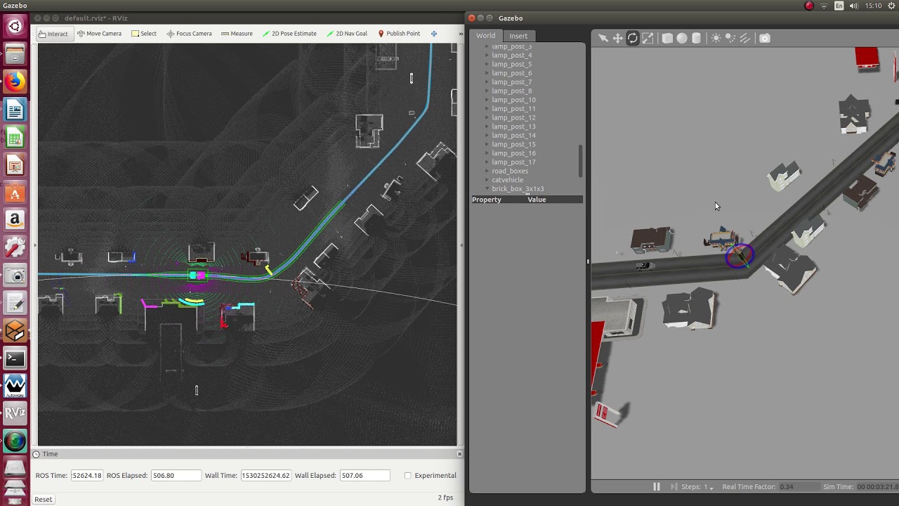This screenshot has width=899, height=506.
Task: Add a spot light in Gazebo
Action: pos(730,39)
